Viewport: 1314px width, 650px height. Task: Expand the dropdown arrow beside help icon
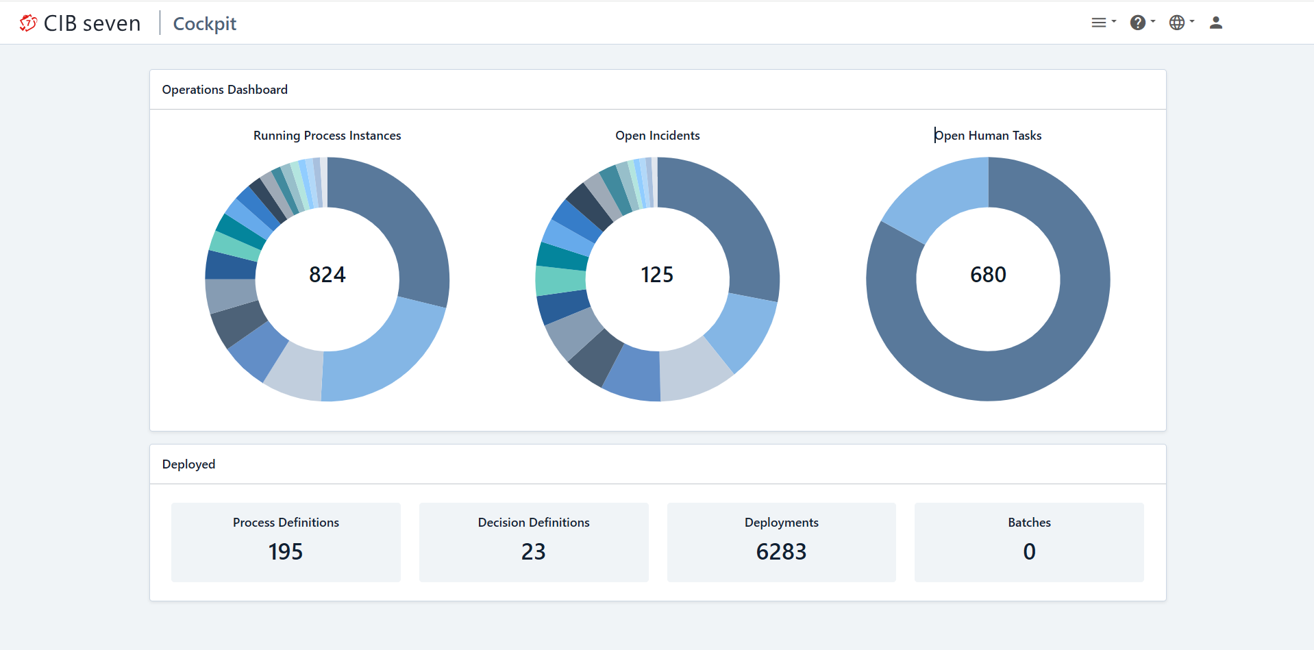pyautogui.click(x=1153, y=22)
